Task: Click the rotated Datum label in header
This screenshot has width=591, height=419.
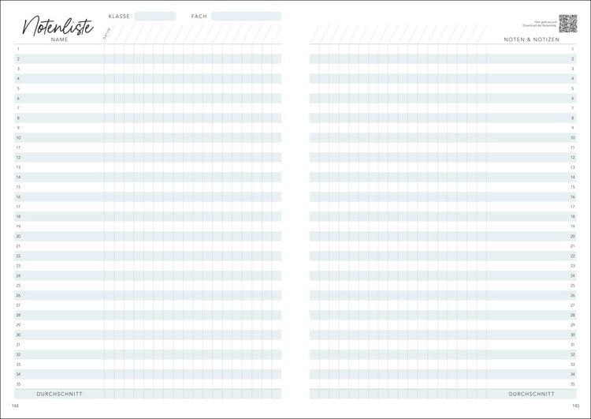Action: tap(106, 34)
